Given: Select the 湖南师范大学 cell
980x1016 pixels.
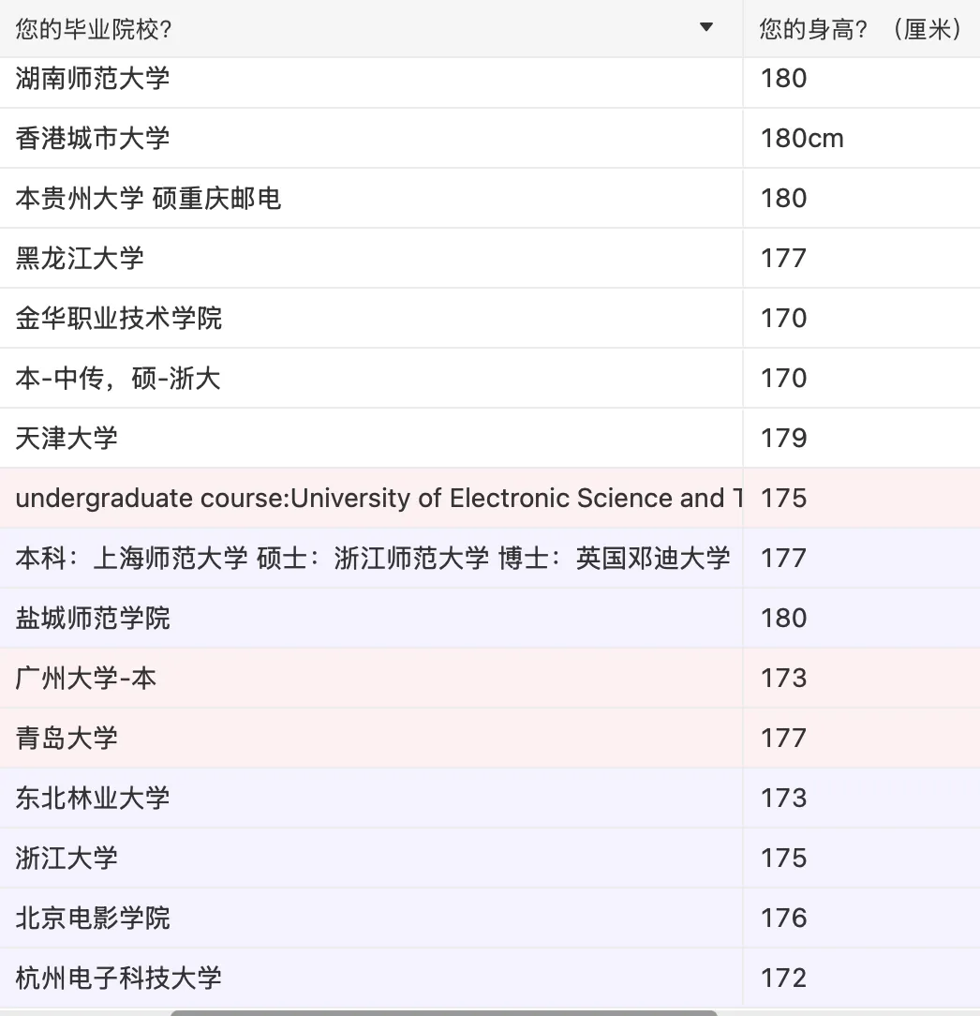Looking at the screenshot, I should 93,78.
